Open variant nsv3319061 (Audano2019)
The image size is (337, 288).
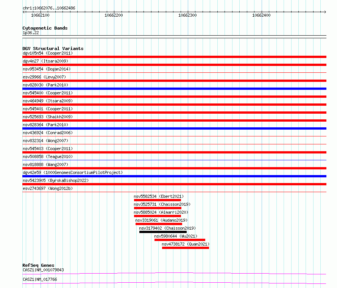click(161, 220)
